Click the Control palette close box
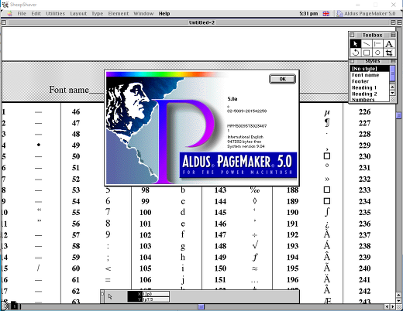 (x=102, y=293)
